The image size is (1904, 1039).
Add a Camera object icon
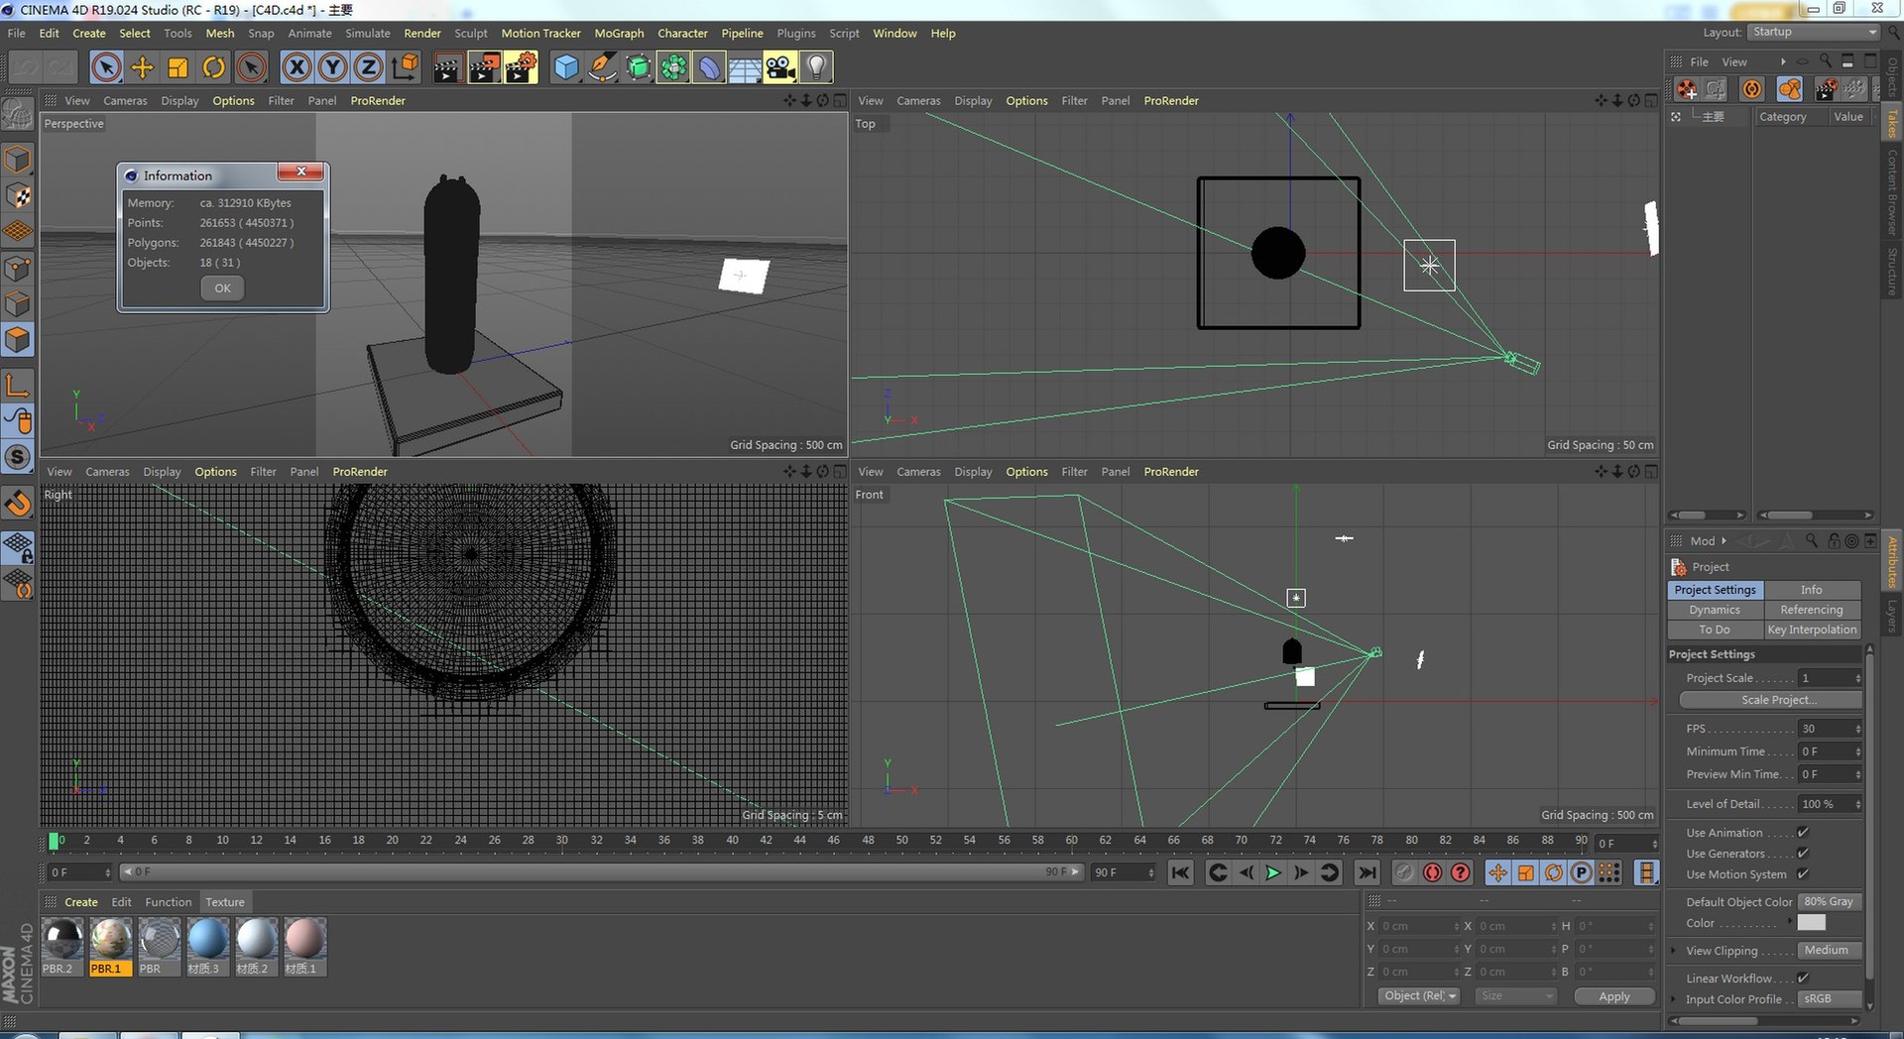tap(780, 67)
